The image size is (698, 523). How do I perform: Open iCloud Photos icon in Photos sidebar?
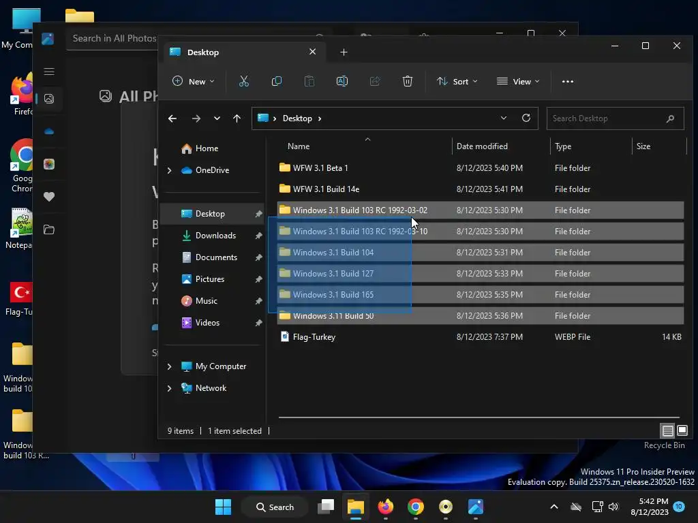pos(49,164)
